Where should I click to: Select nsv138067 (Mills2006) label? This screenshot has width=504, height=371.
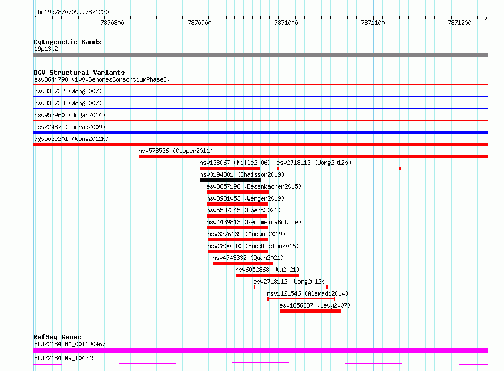[235, 163]
